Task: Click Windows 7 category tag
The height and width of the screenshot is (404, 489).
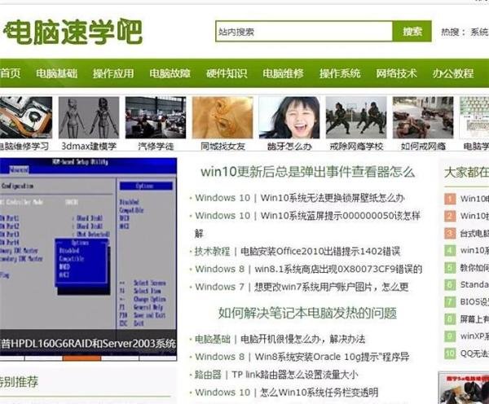Action: 219,287
